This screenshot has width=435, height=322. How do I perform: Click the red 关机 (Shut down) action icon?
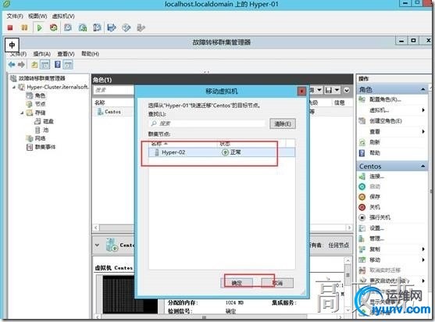coord(362,207)
